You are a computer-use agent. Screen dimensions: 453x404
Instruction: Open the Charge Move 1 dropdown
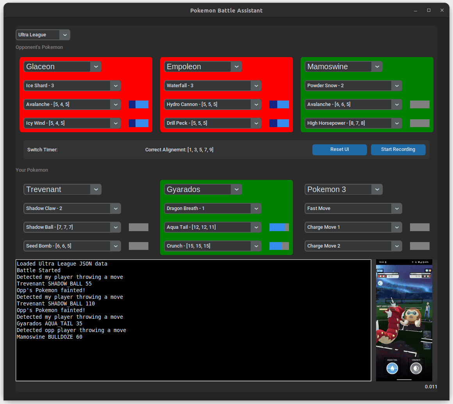[x=353, y=227]
